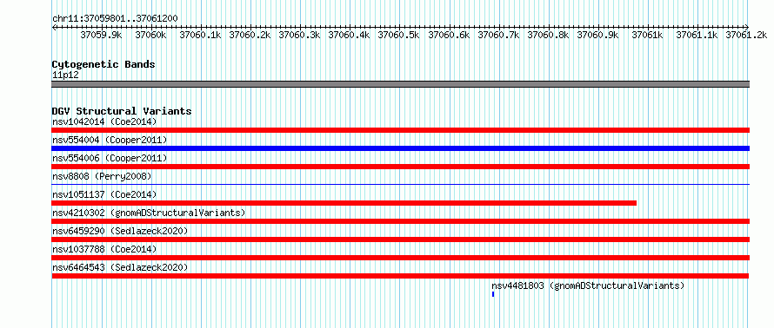Select the thin blue line for nsv8808

click(400, 184)
